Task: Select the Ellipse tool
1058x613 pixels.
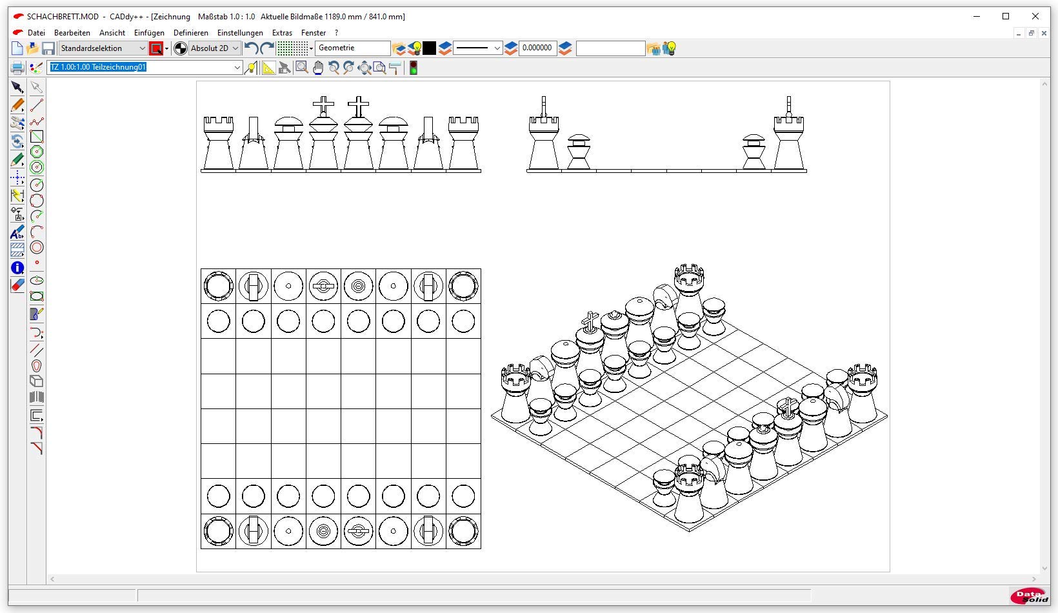Action: [37, 281]
